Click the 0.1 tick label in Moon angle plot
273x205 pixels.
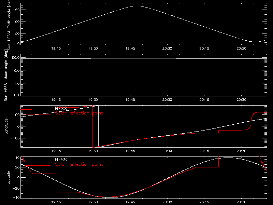[17, 95]
